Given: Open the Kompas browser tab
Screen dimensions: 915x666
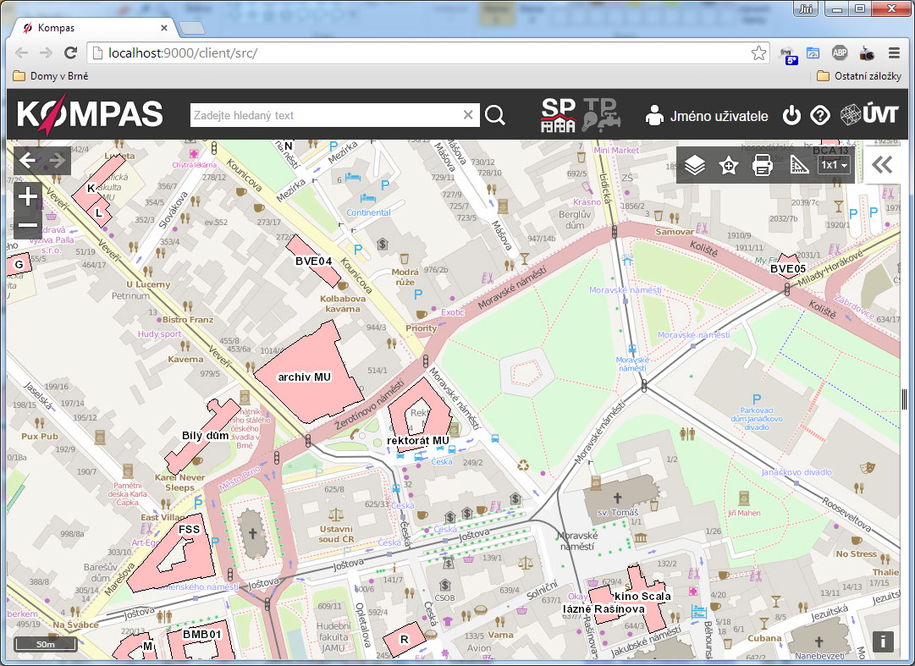Looking at the screenshot, I should click(93, 28).
